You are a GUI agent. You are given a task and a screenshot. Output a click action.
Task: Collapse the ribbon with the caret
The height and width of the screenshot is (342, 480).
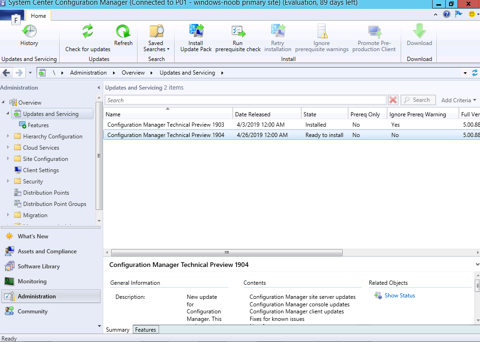(x=435, y=15)
